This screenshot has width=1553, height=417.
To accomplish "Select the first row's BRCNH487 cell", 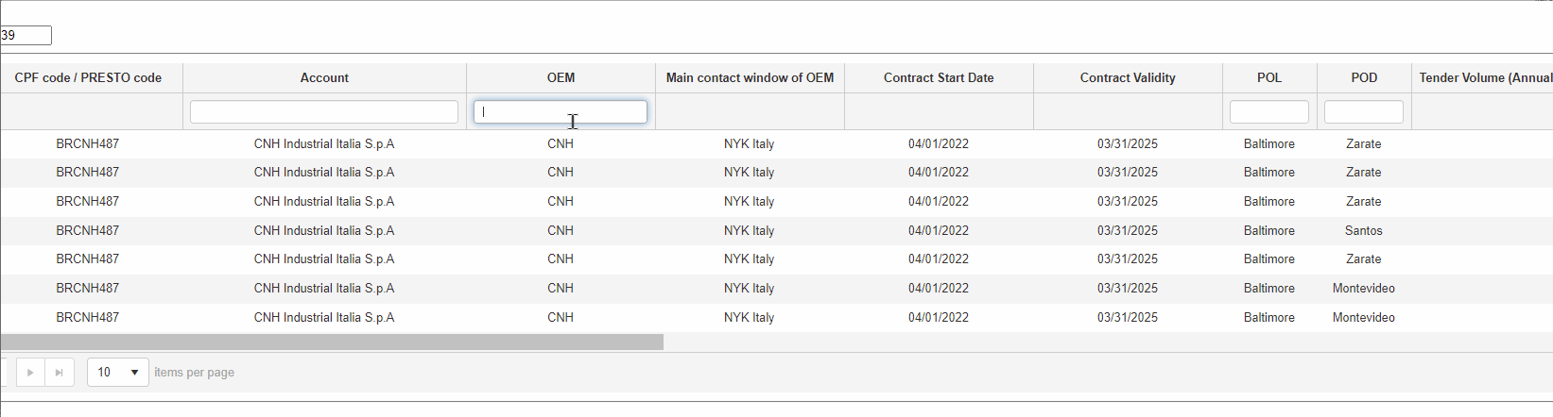I will point(88,144).
